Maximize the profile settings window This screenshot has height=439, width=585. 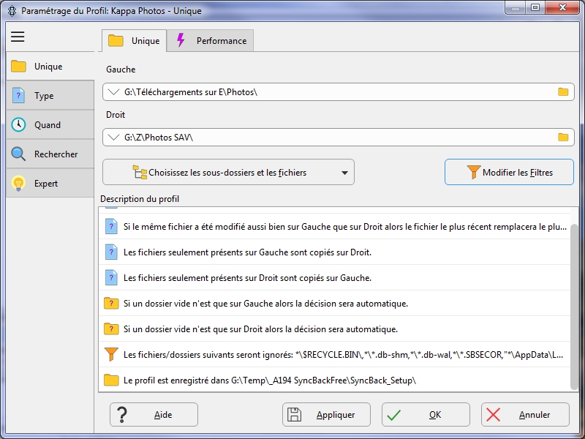pos(535,7)
